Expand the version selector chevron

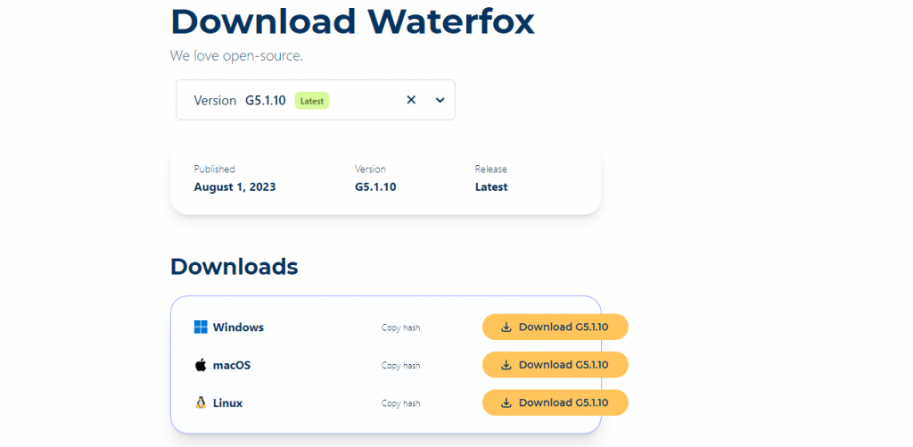click(440, 100)
